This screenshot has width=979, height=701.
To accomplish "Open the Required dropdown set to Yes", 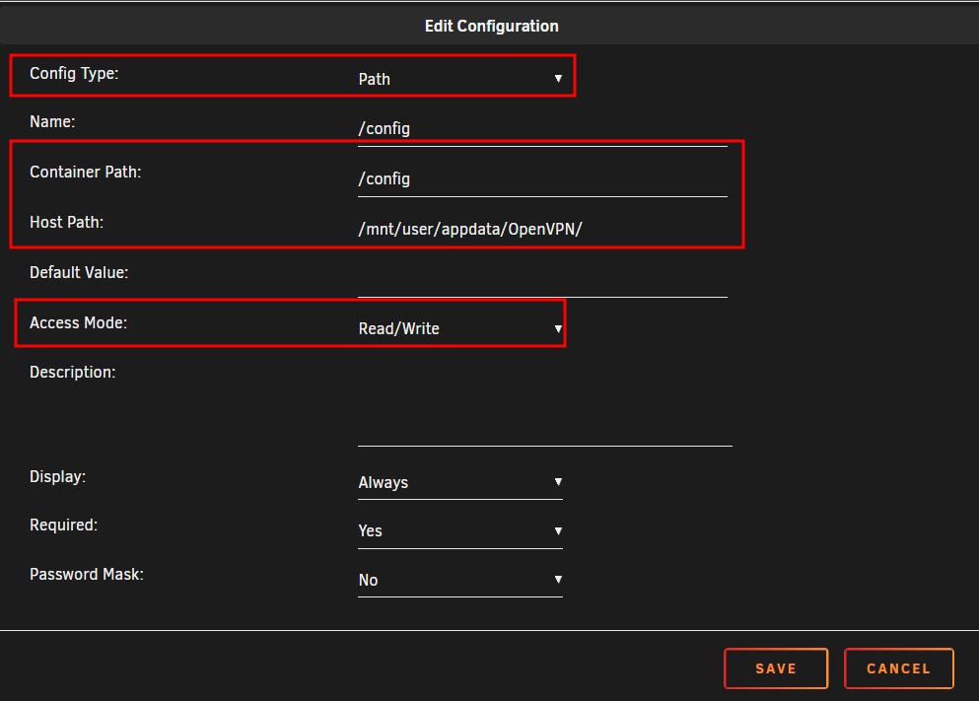I will coord(460,531).
